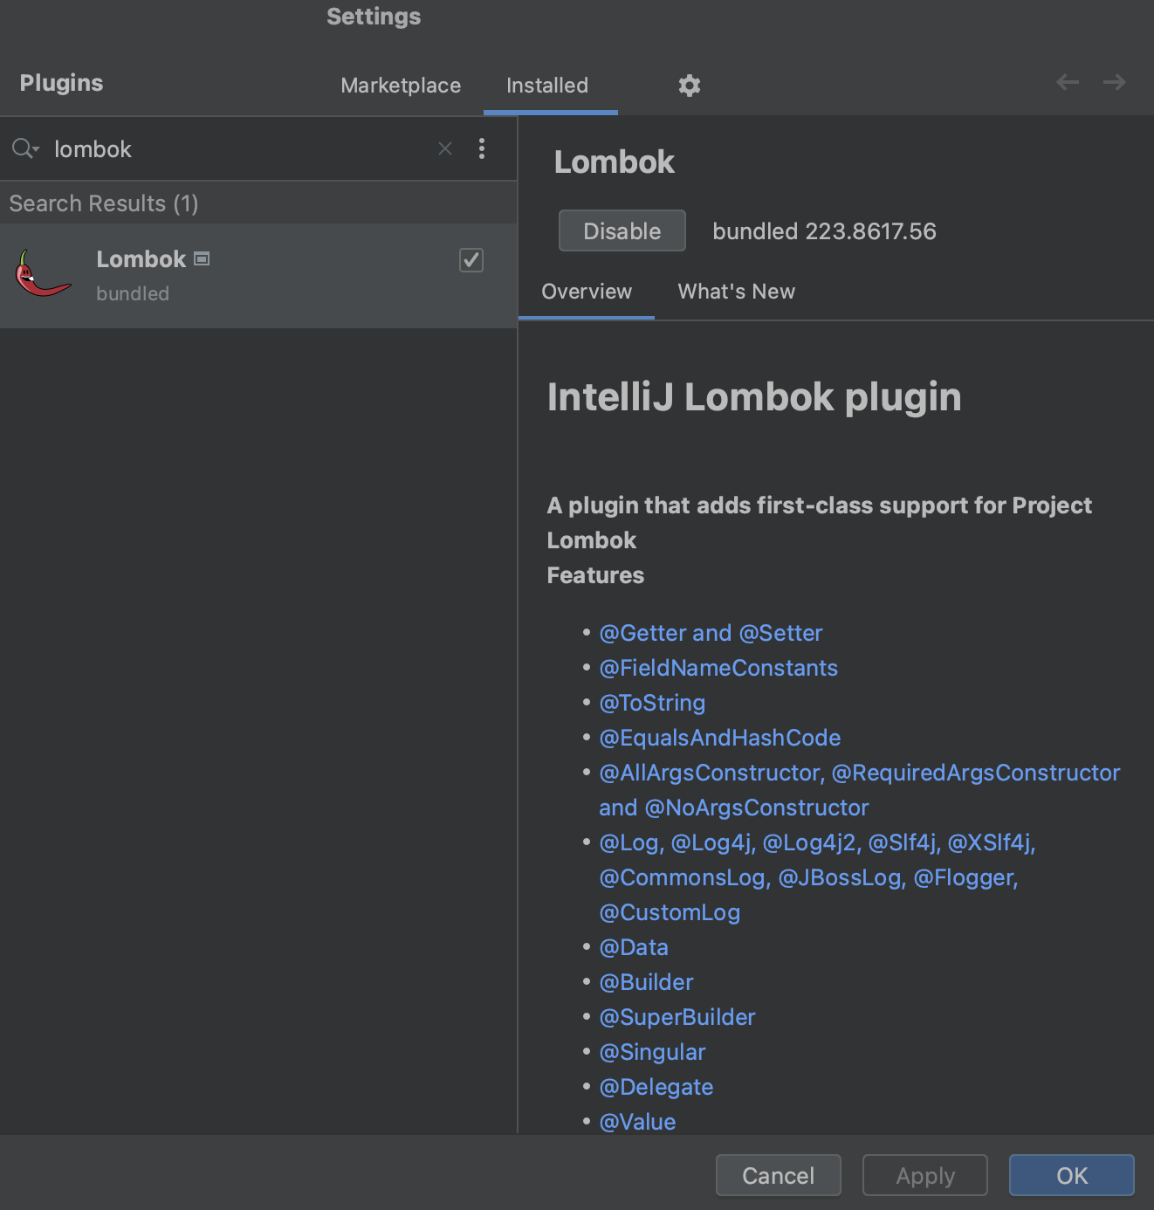Viewport: 1154px width, 1210px height.
Task: Click the Features heading text
Action: point(595,575)
